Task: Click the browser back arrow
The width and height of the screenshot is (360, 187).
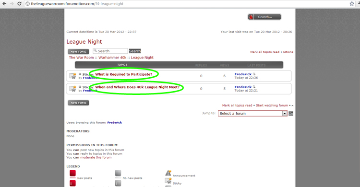Action: [4, 4]
